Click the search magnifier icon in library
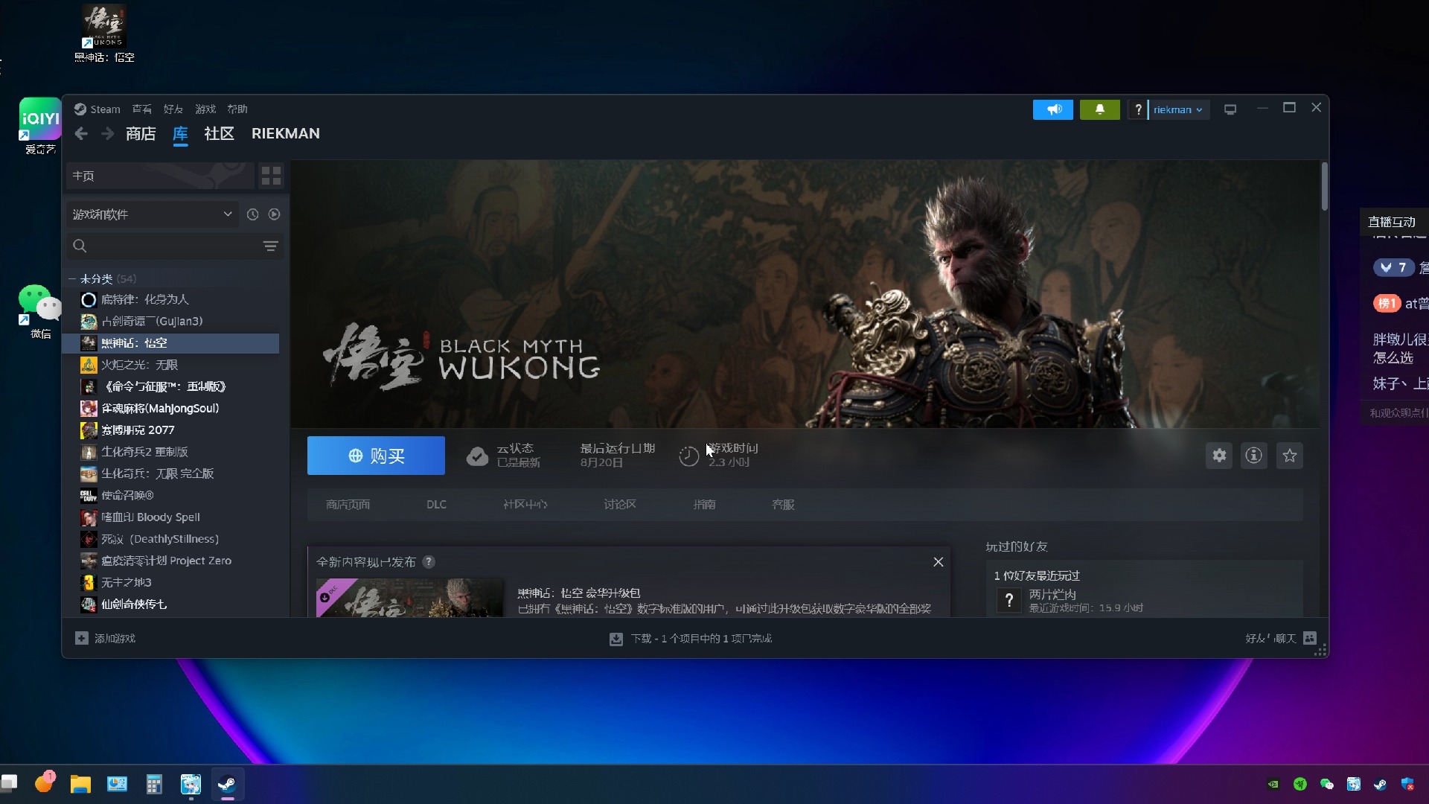The height and width of the screenshot is (804, 1429). pyautogui.click(x=80, y=246)
